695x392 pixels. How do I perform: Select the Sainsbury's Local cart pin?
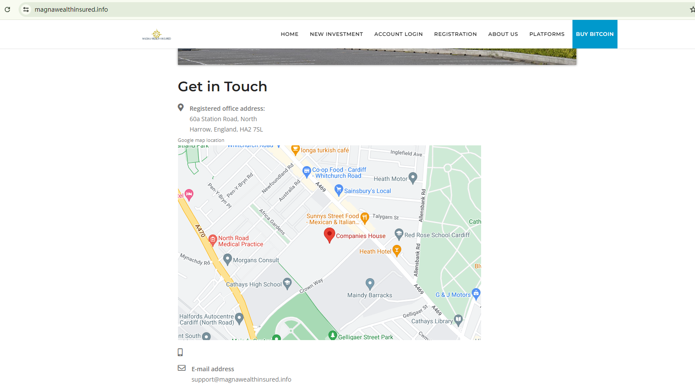[x=339, y=190]
